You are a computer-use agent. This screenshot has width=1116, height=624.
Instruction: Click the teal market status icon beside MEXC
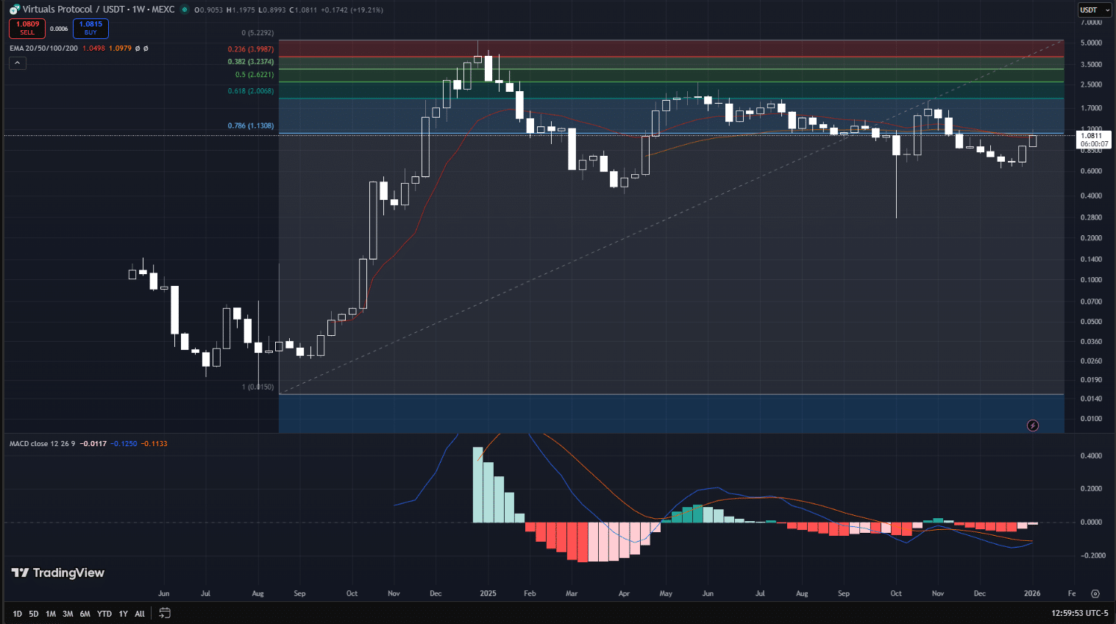[185, 10]
